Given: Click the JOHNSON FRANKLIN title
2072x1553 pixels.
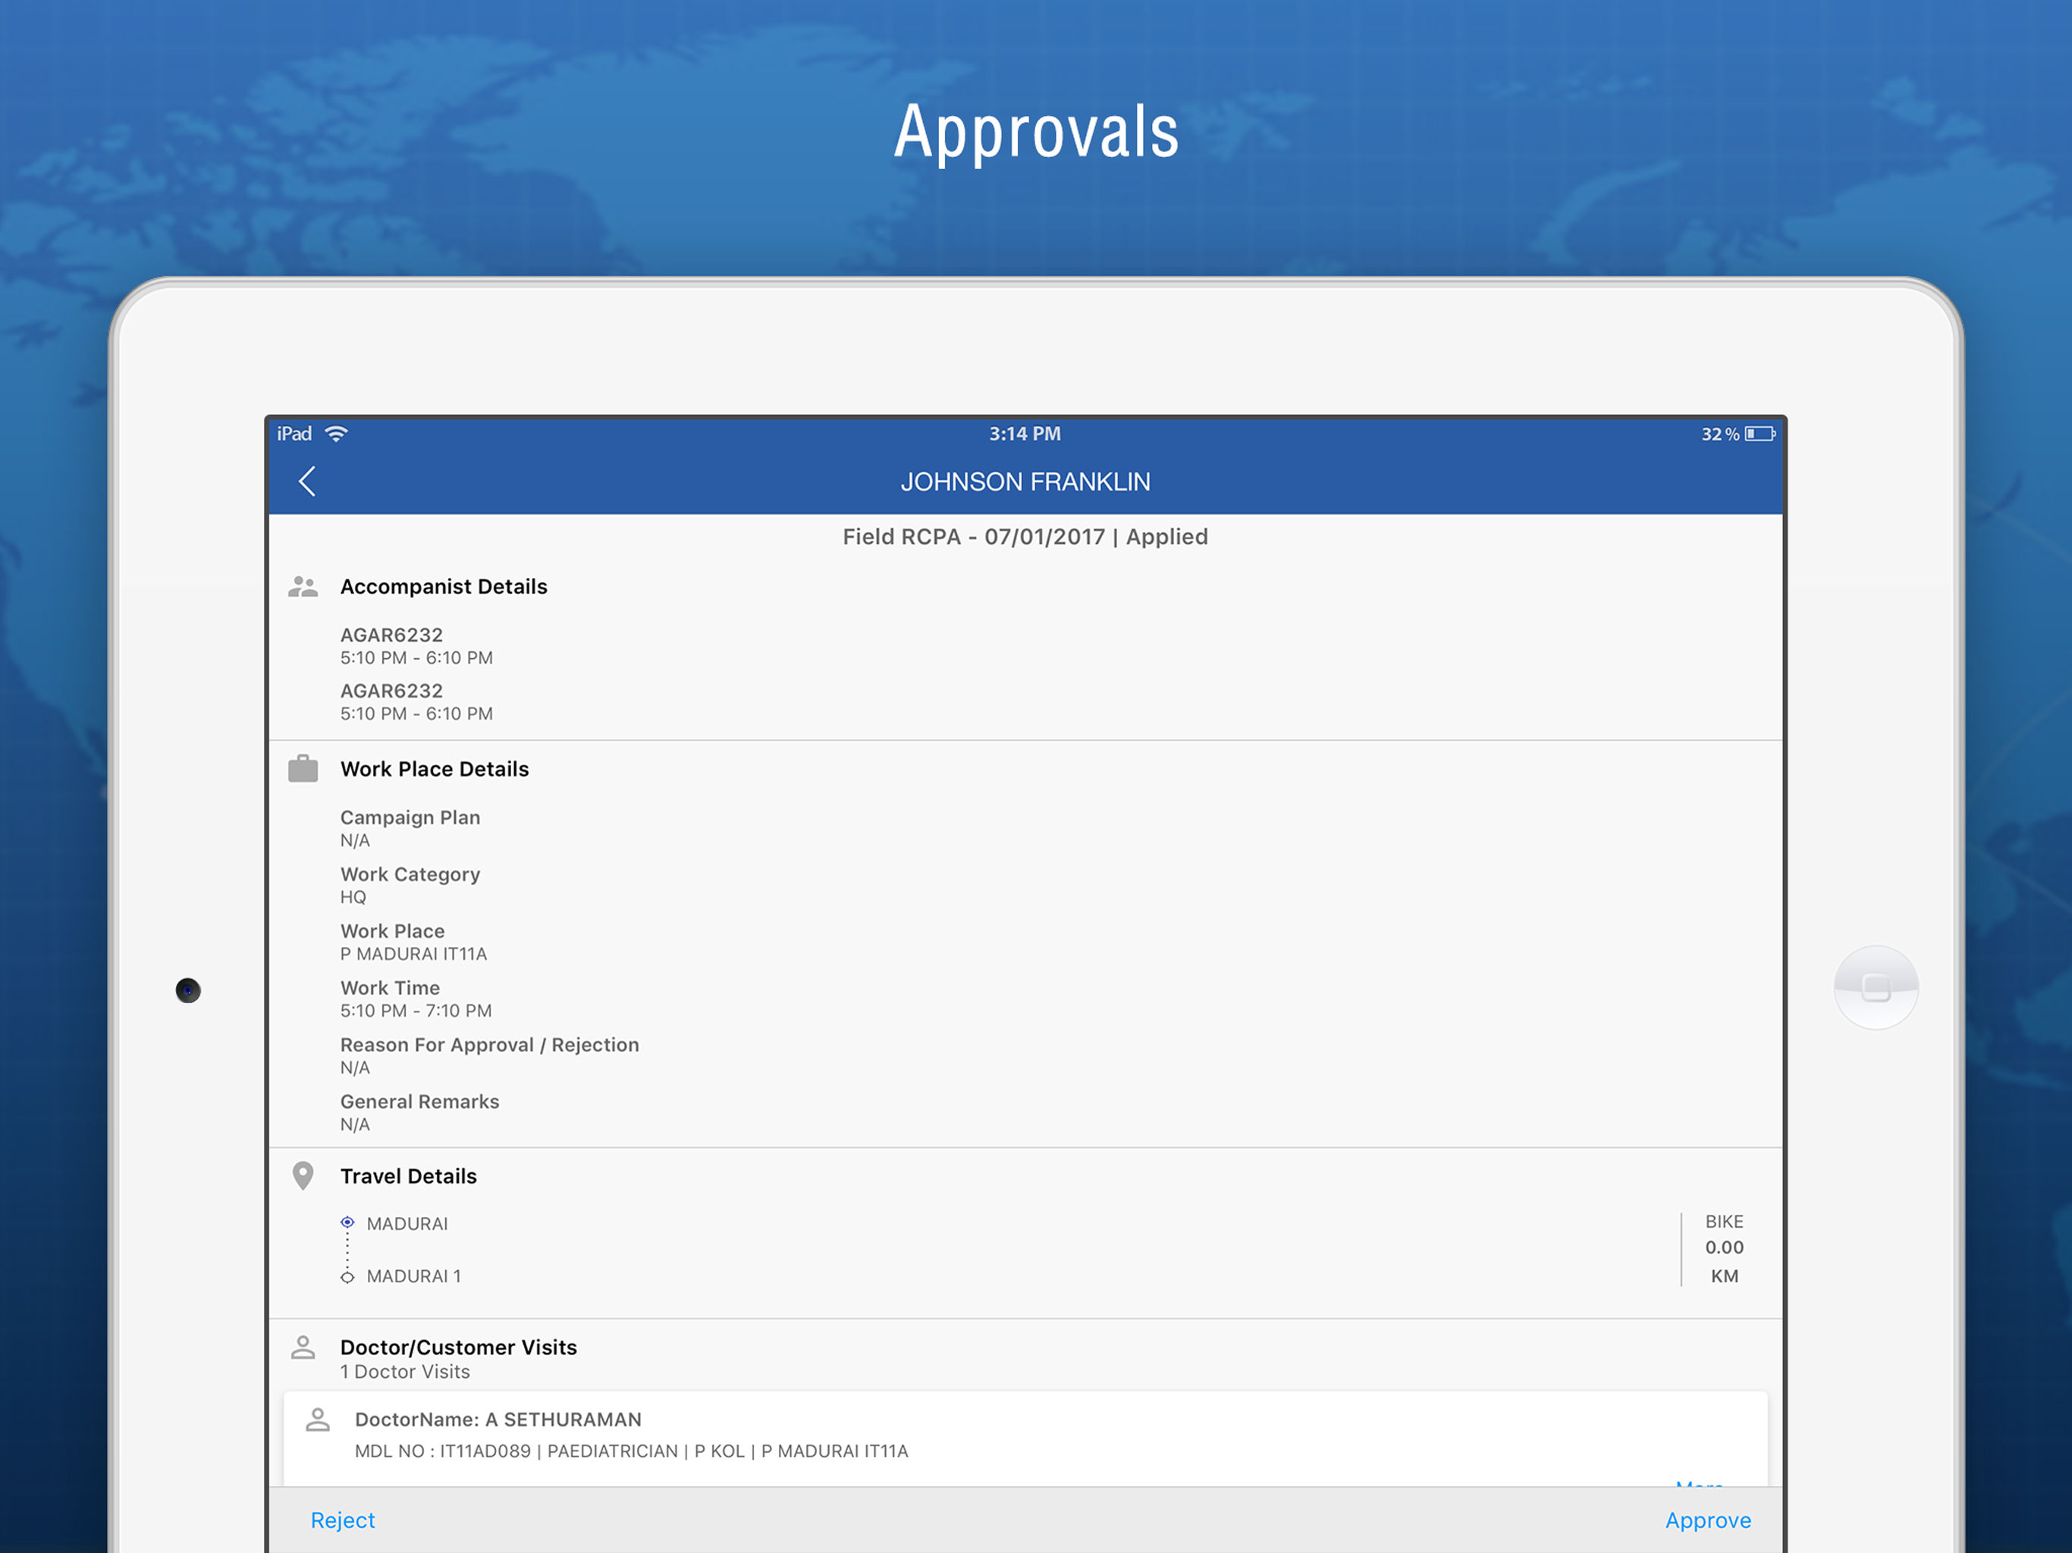Looking at the screenshot, I should point(1025,482).
